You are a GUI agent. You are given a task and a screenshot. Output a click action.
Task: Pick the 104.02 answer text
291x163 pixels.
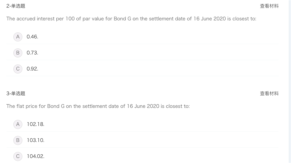tap(36, 156)
